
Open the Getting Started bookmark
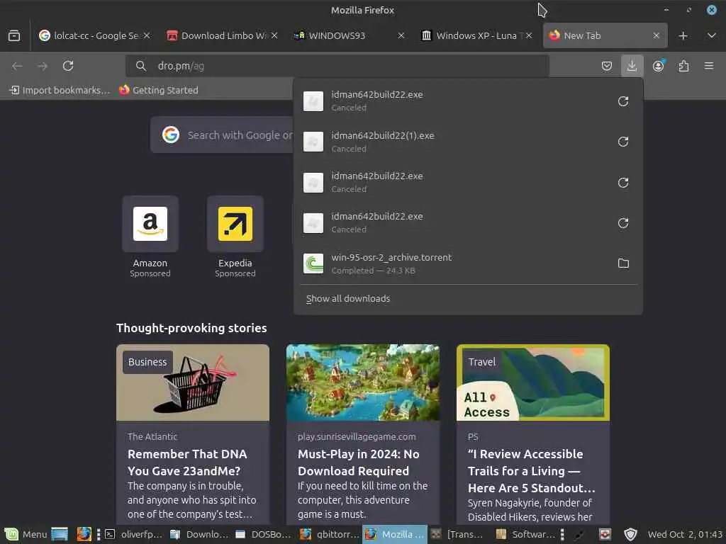point(159,90)
